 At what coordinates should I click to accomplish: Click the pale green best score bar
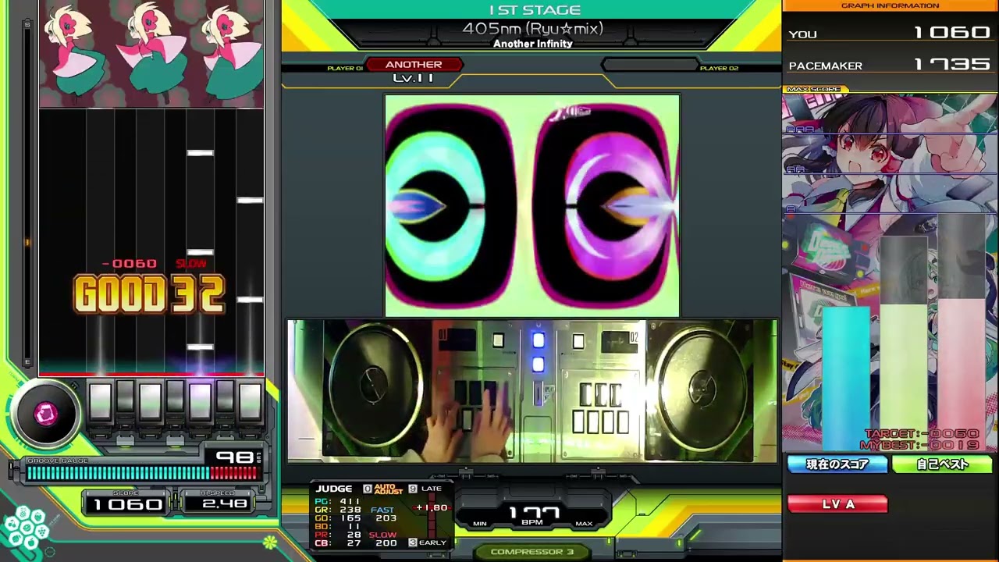coord(904,378)
